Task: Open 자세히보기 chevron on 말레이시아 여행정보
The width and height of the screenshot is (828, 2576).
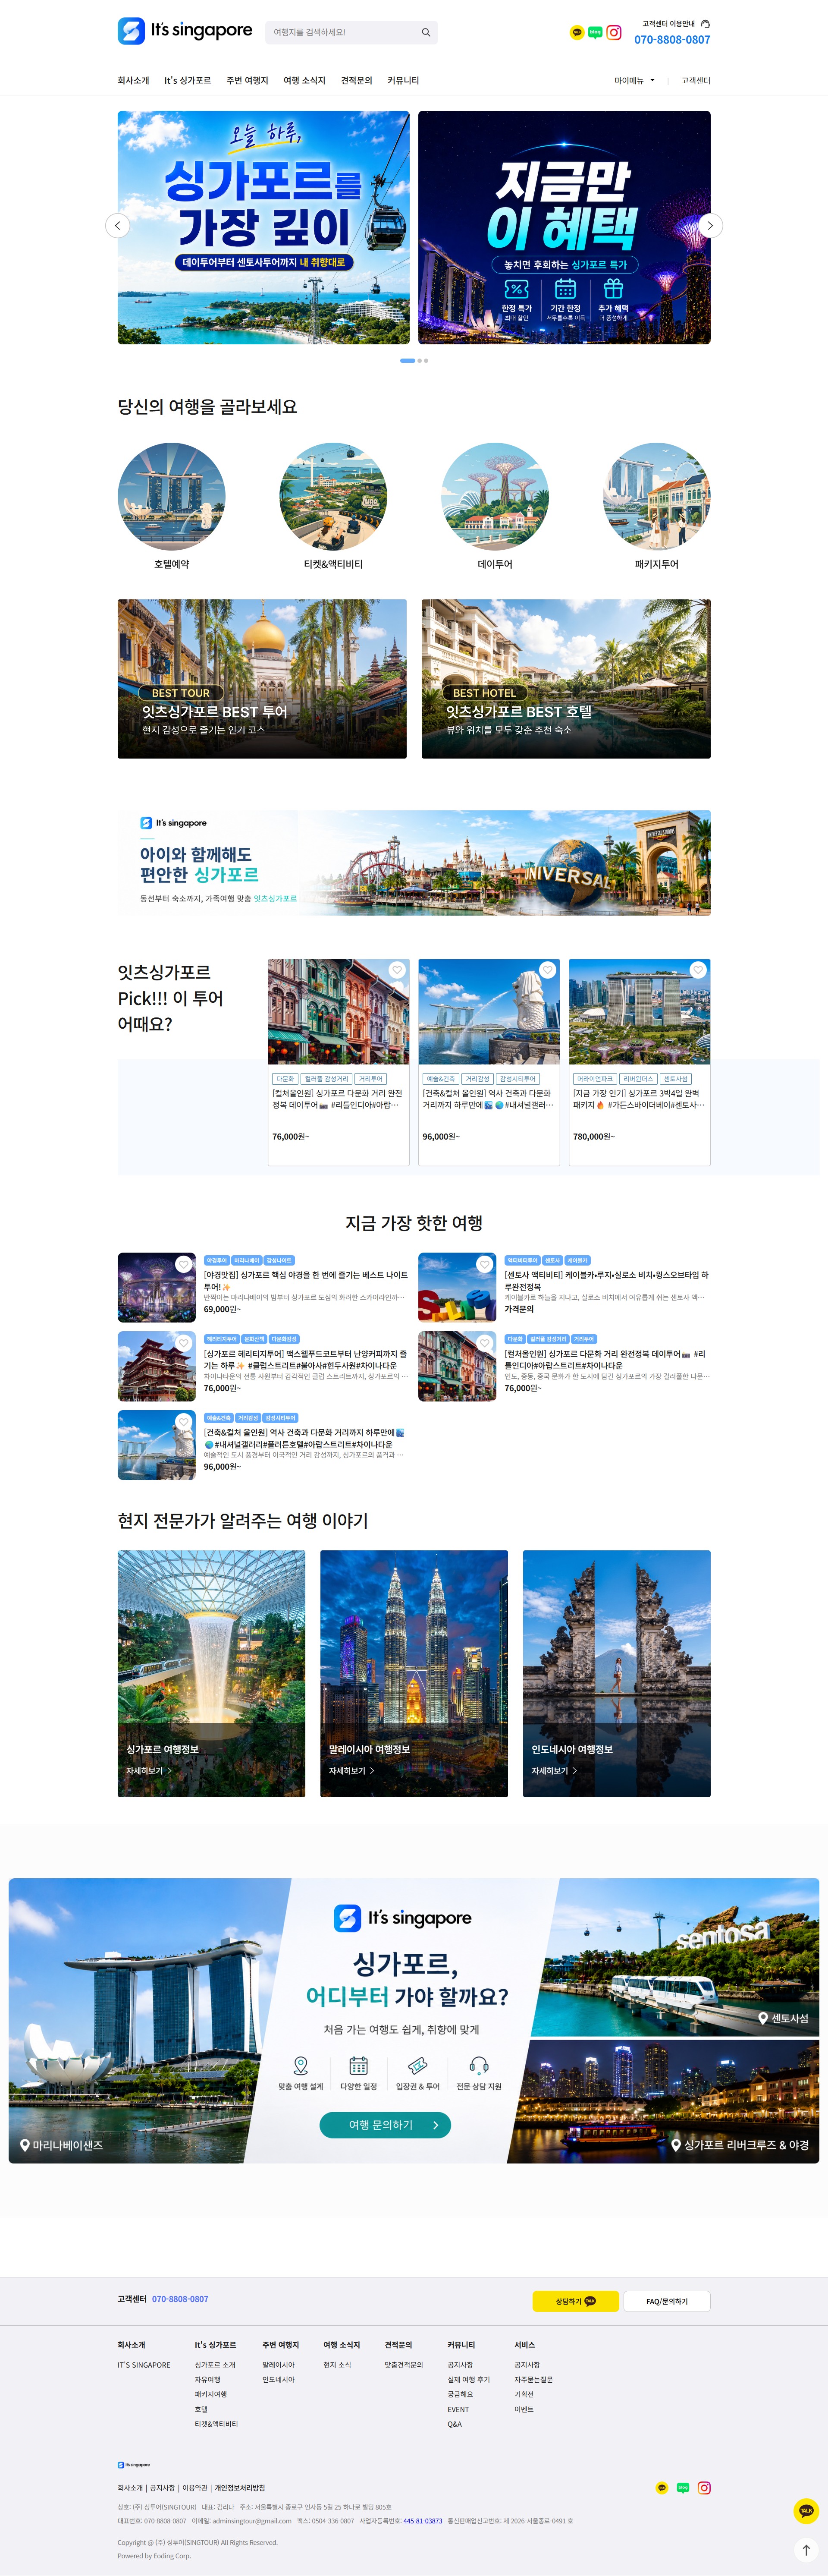Action: 373,1771
